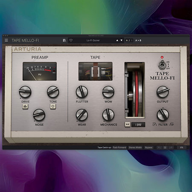Viewport: 192px width, 192px height.
Task: Flip the On/Off lever switch
Action: pos(162,65)
